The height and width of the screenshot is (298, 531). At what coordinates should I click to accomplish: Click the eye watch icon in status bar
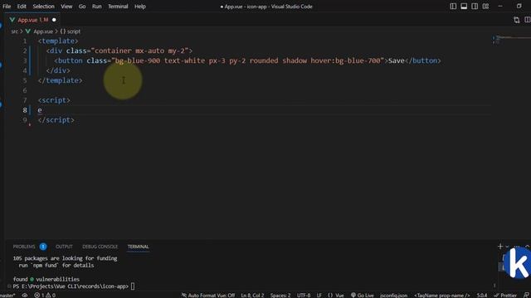pyautogui.click(x=25, y=296)
